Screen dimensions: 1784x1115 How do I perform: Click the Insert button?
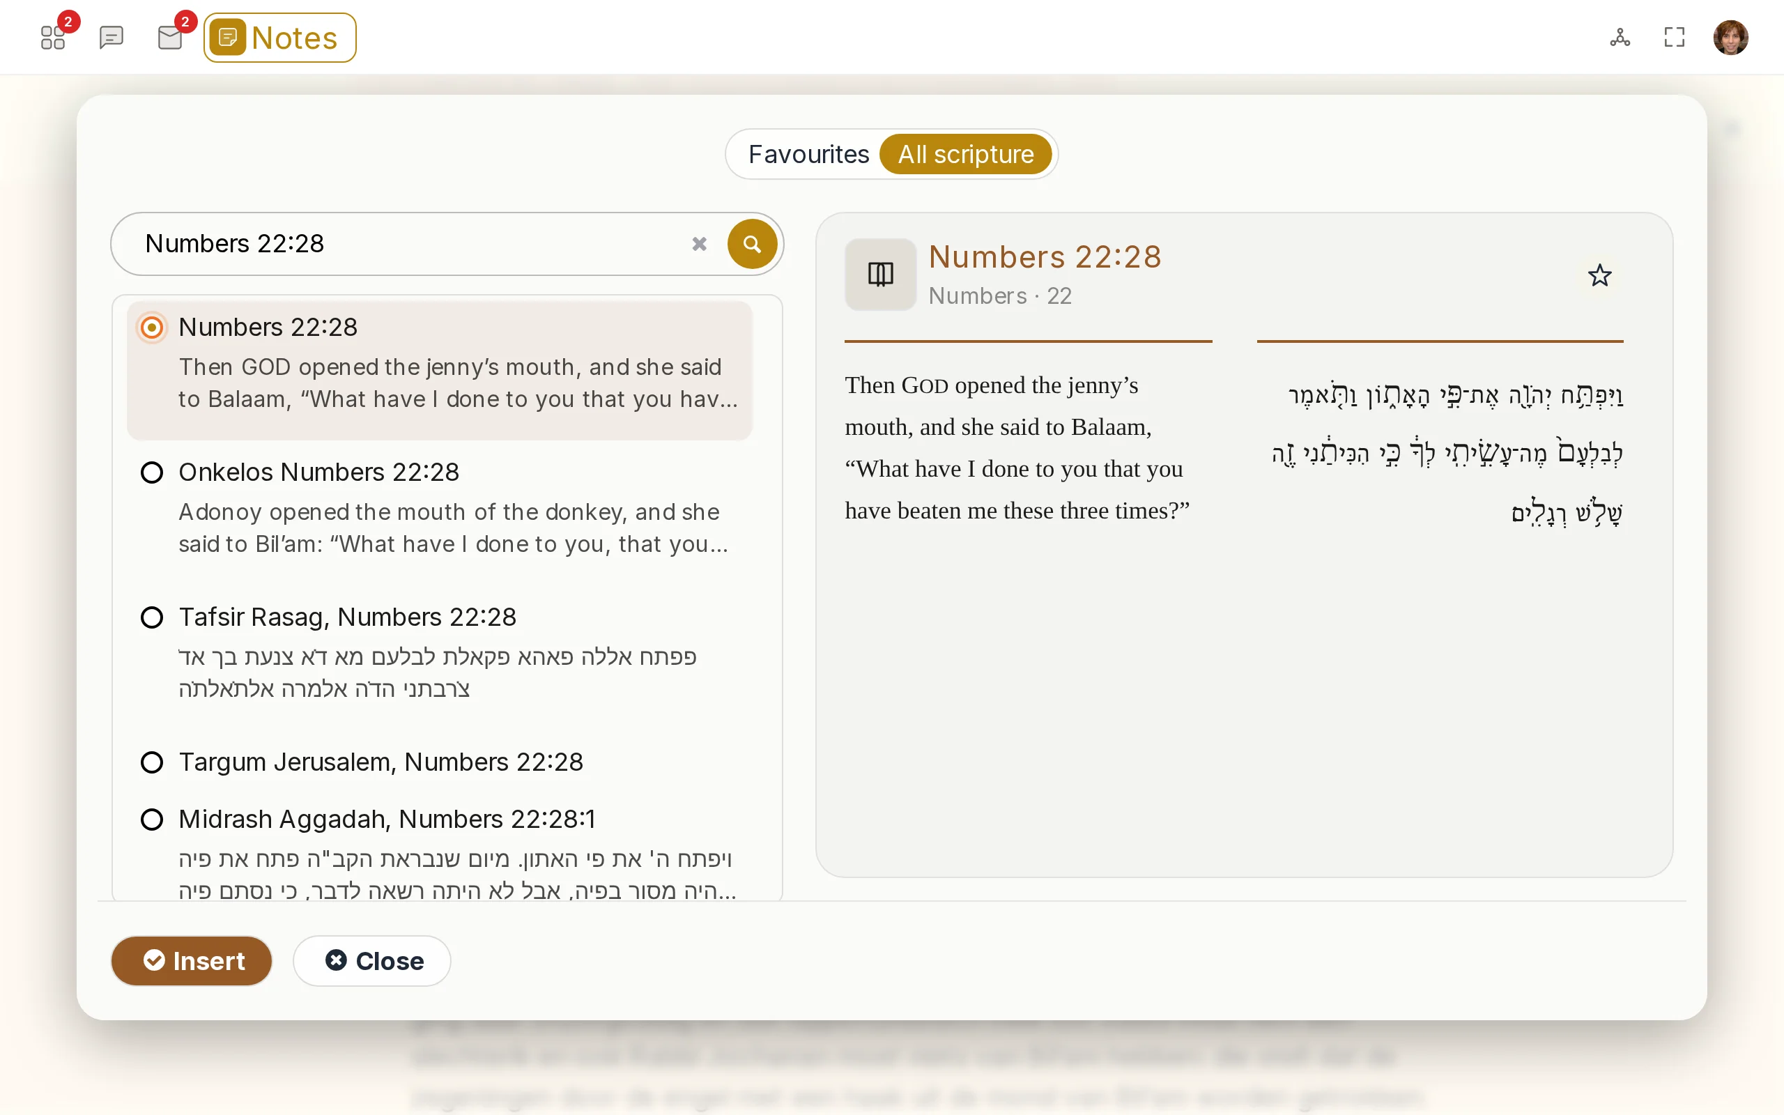192,961
